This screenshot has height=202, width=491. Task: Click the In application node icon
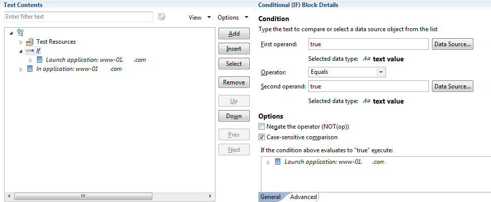30,69
